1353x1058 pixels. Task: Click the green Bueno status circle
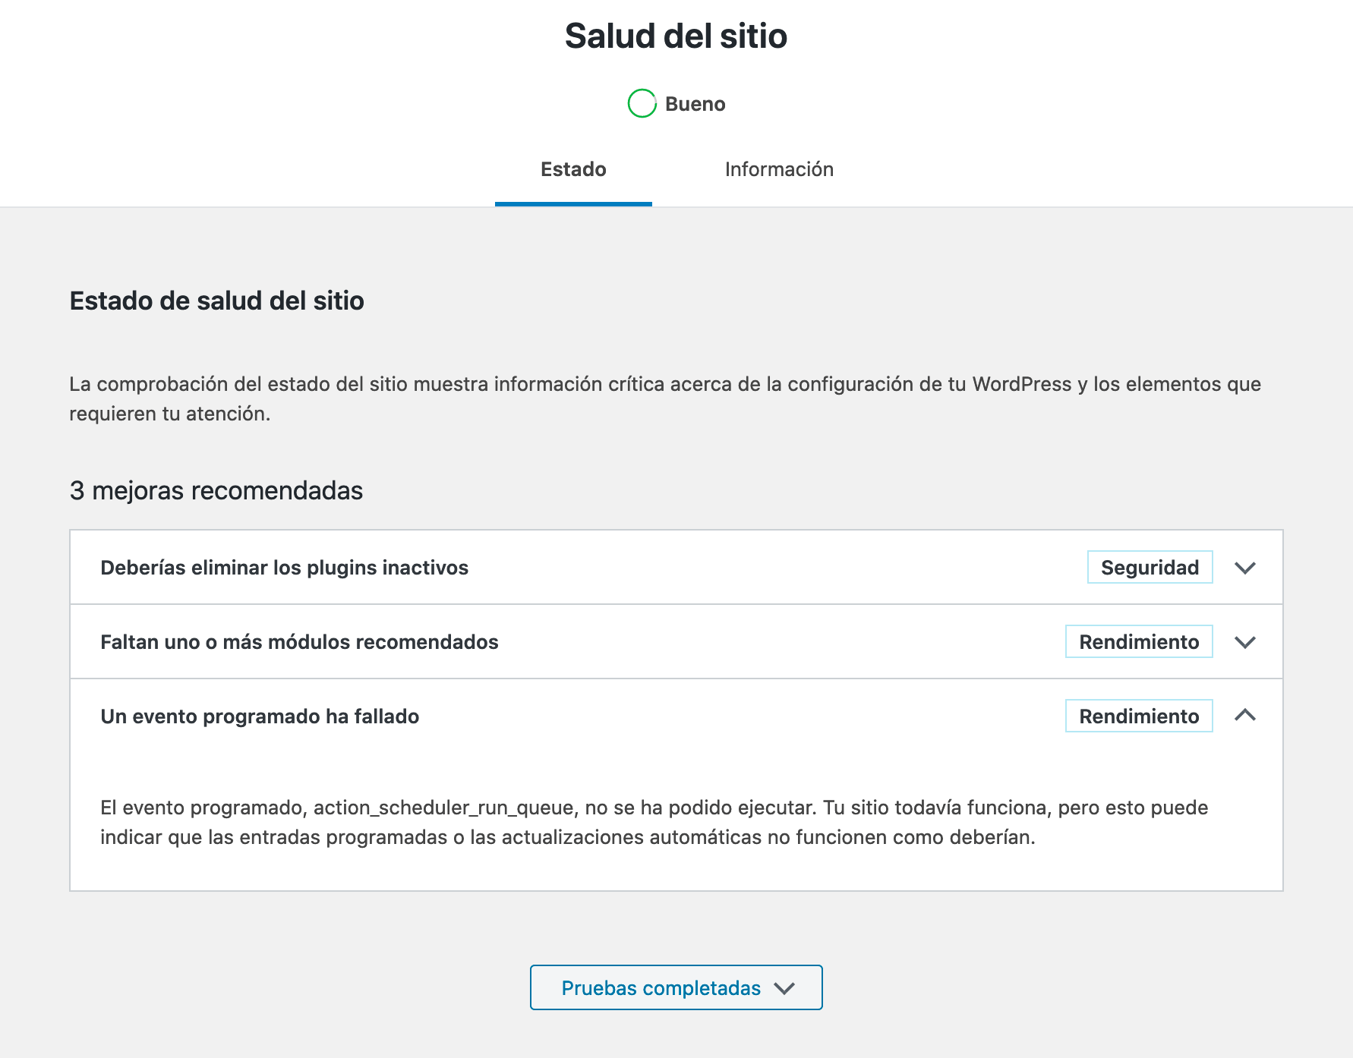(642, 103)
